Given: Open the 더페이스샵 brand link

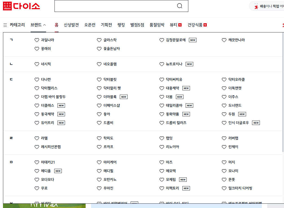Looking at the screenshot, I should click(x=112, y=105).
